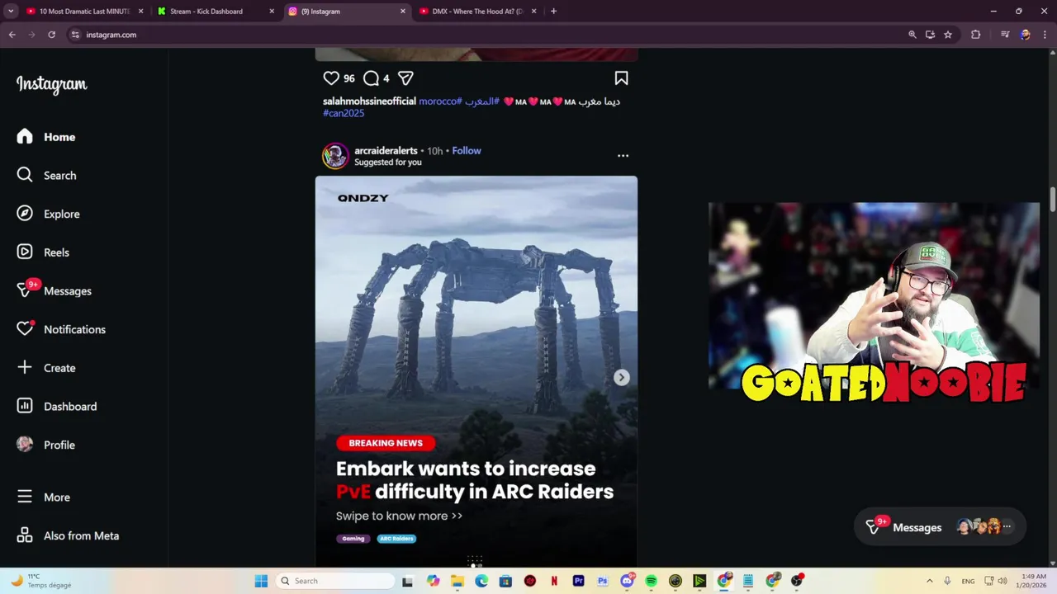Click the taskbar Search box
Viewport: 1057px width, 594px height.
tap(335, 581)
